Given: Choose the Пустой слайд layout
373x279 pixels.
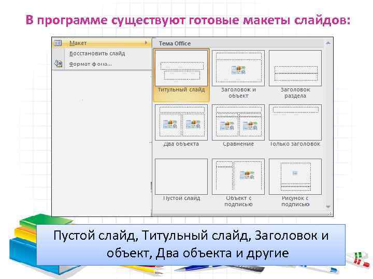Looking at the screenshot, I should [x=181, y=177].
